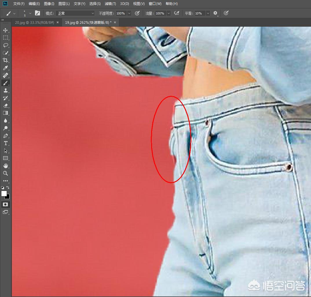
Task: Pick the Crop tool
Action: 5,60
